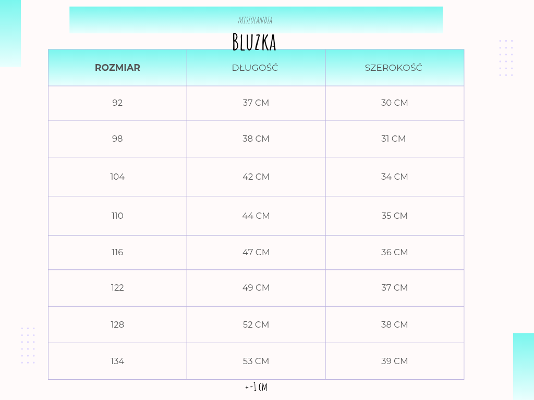The height and width of the screenshot is (400, 534).
Task: Click the size 134 cell
Action: (x=117, y=361)
